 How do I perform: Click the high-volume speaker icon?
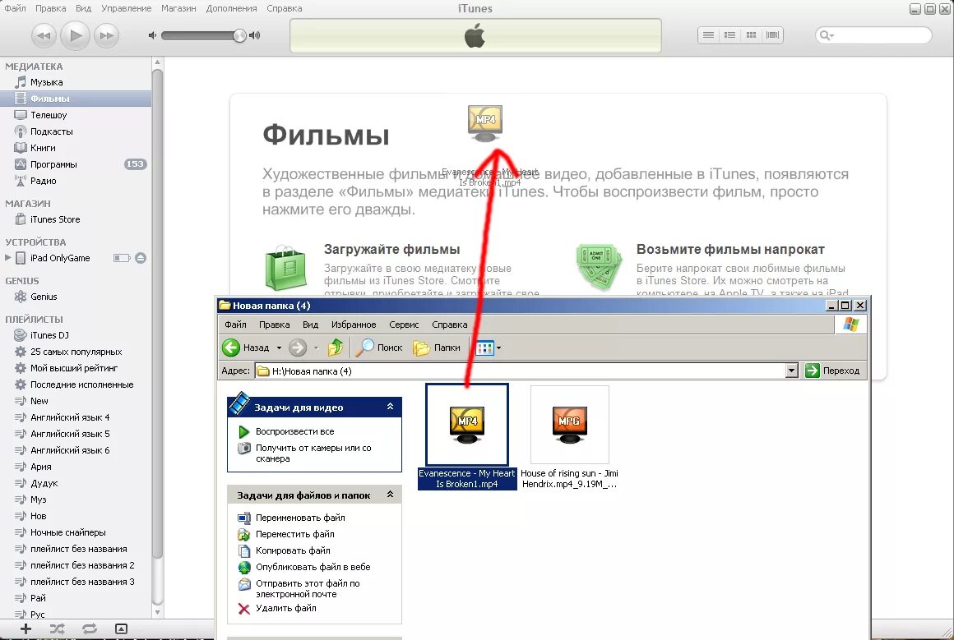pos(255,35)
